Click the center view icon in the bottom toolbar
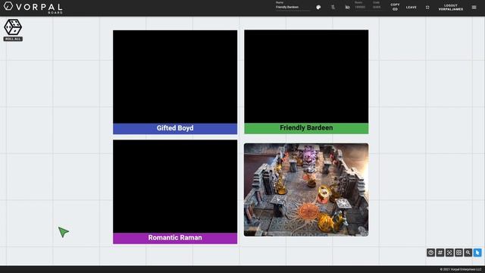The height and width of the screenshot is (273, 485). 449,253
